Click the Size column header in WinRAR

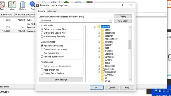[8, 20]
